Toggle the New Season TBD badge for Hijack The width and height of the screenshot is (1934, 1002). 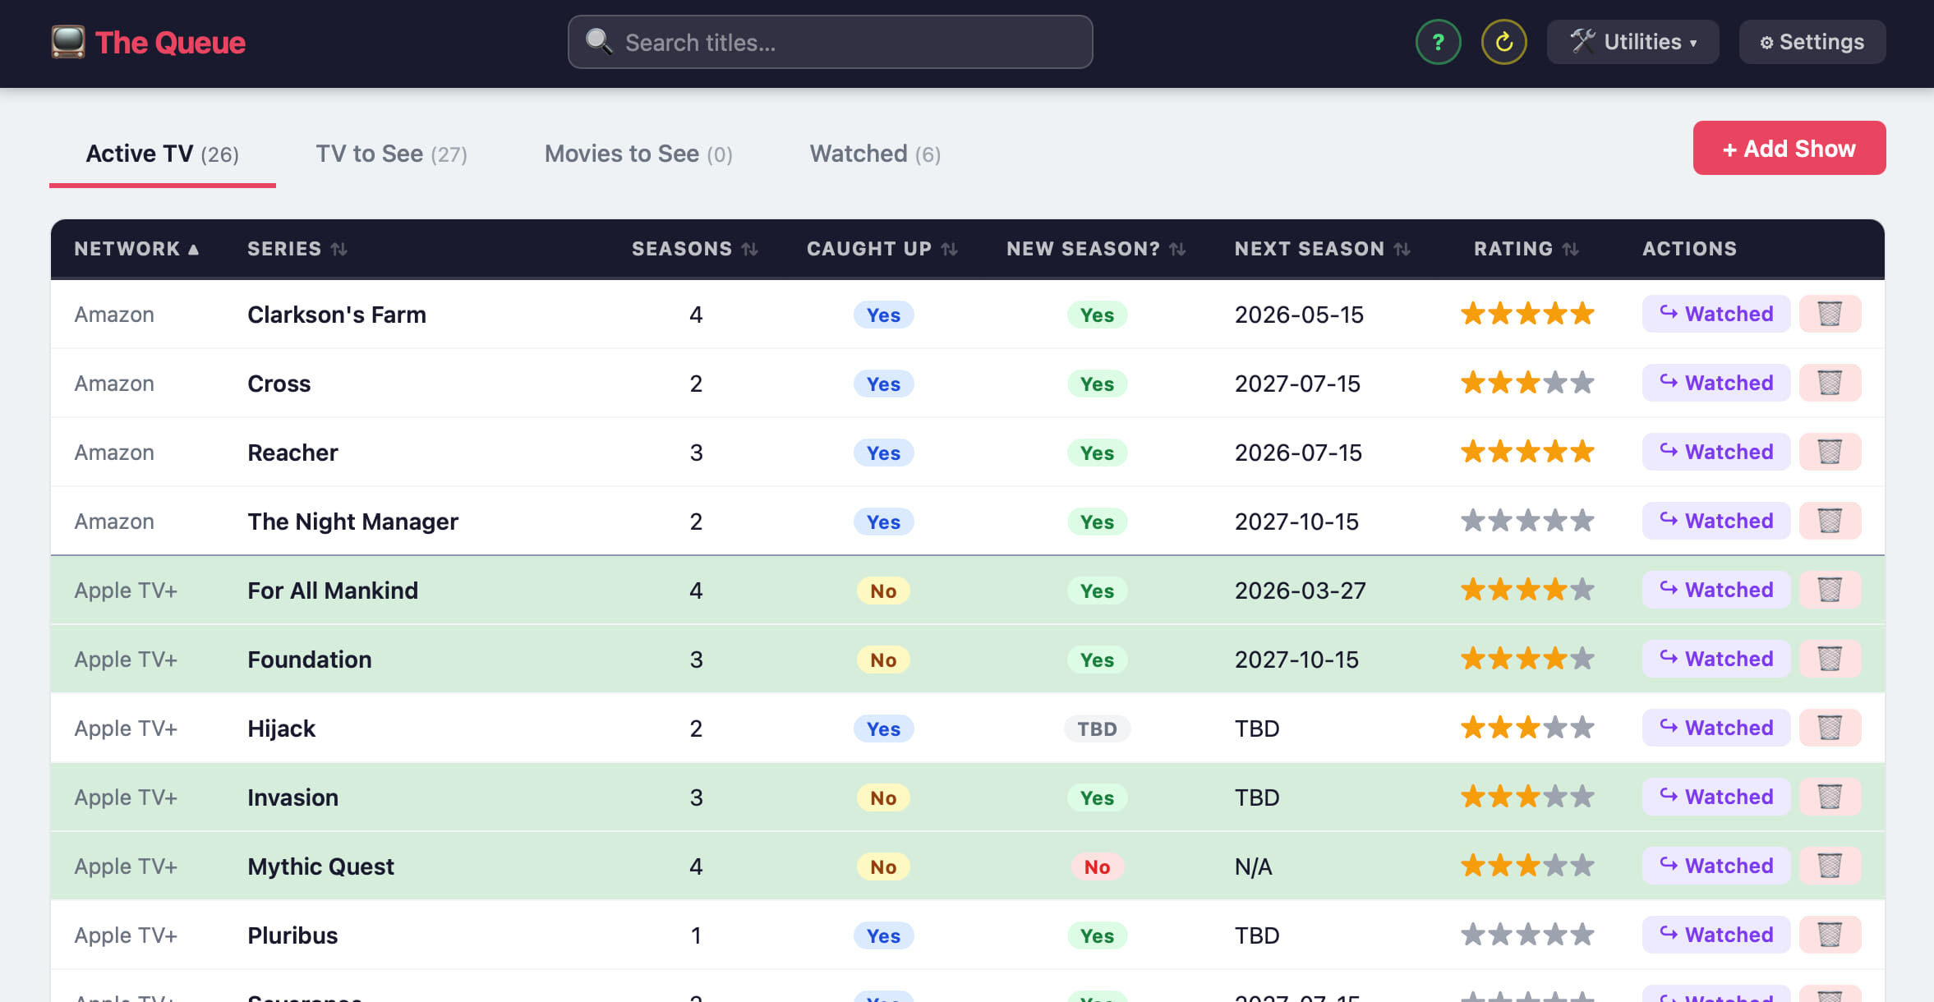tap(1097, 729)
